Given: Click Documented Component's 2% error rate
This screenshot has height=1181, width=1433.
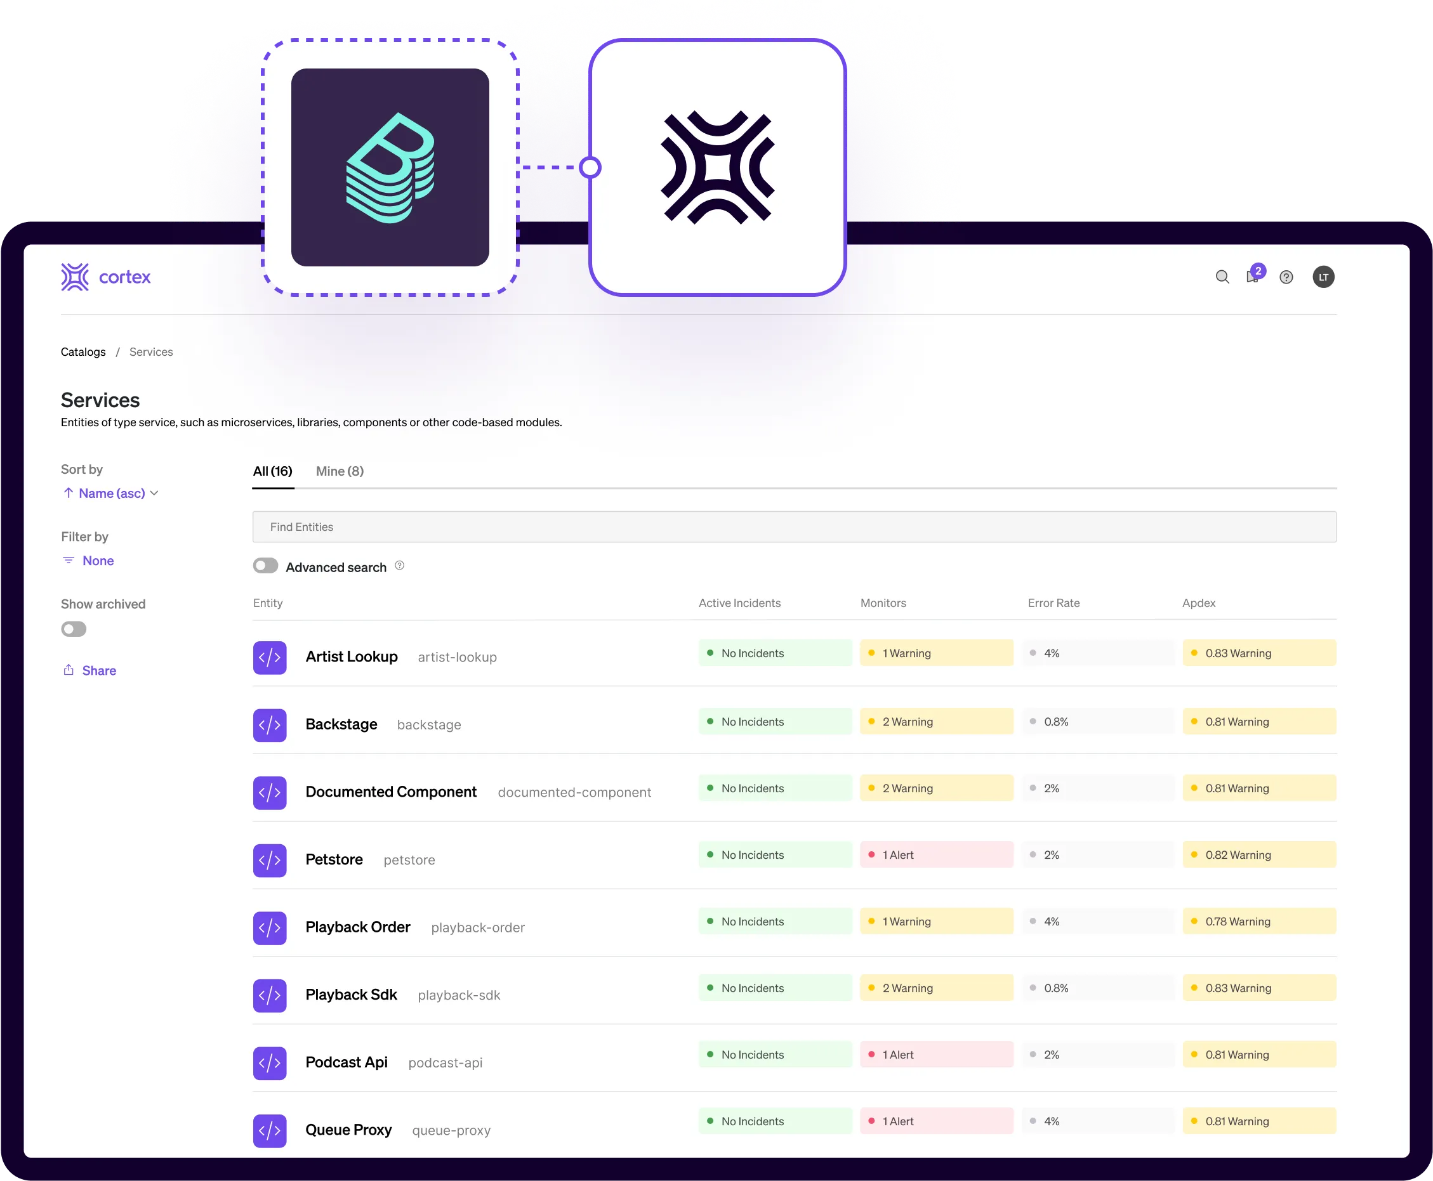Looking at the screenshot, I should coord(1097,788).
